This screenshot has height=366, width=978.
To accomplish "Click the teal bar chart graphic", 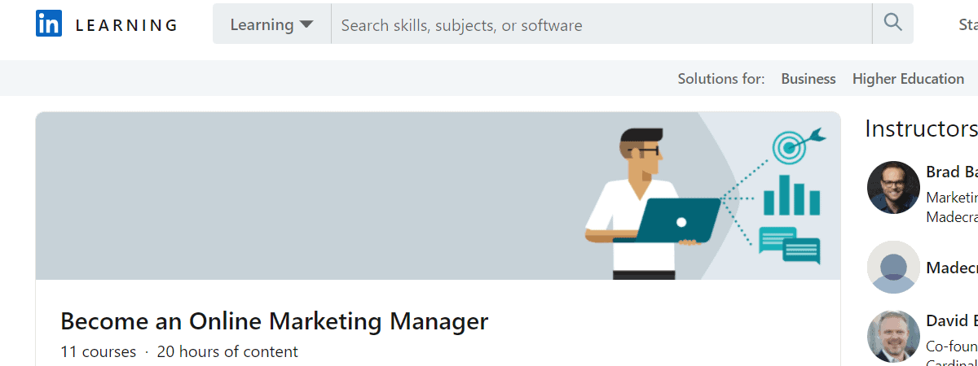I will click(791, 195).
